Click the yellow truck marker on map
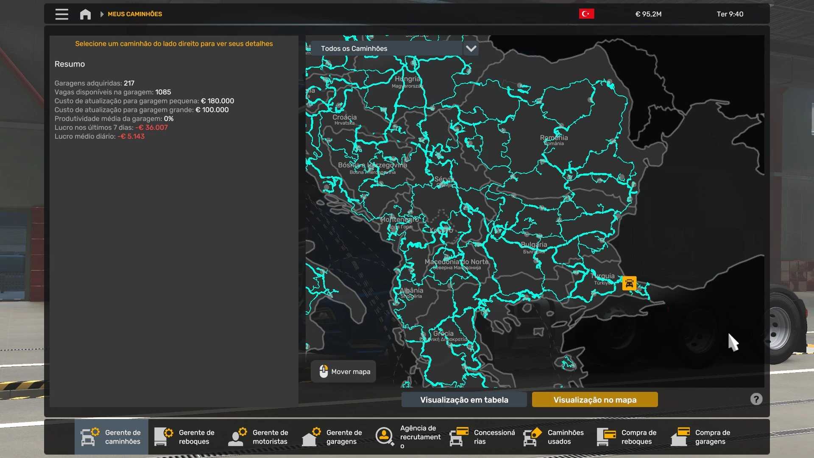Image resolution: width=814 pixels, height=458 pixels. (629, 283)
